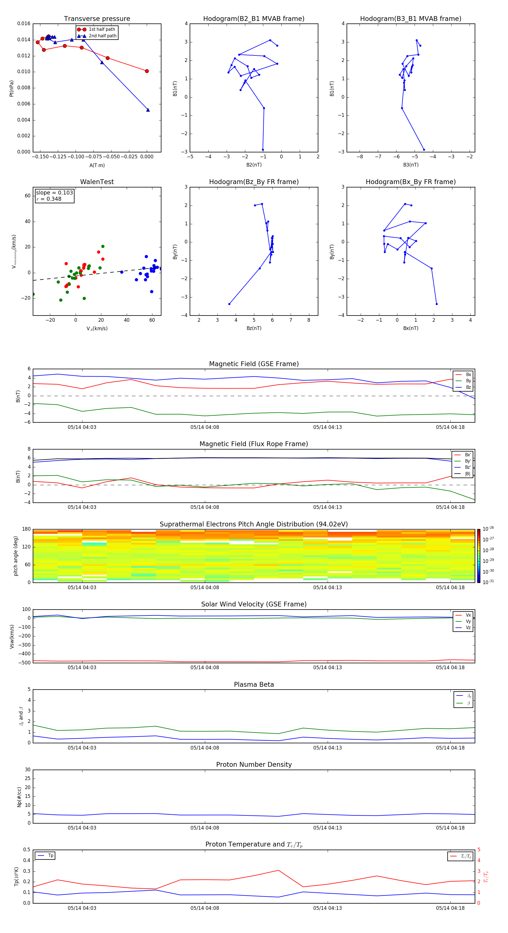Click 'Bz' in GSE magnetic field legend
The image size is (508, 933).
click(x=468, y=387)
